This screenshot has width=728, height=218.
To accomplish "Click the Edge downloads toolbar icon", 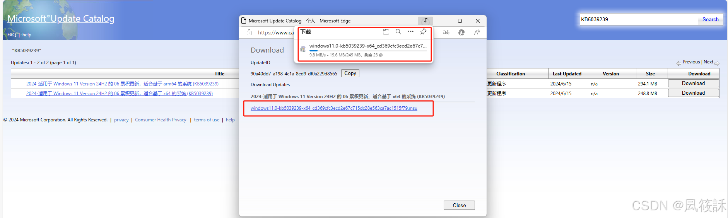I will [426, 21].
